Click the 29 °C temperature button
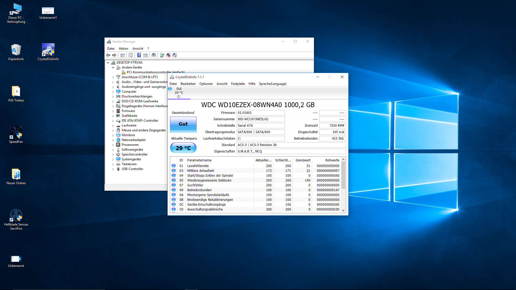 [183, 148]
